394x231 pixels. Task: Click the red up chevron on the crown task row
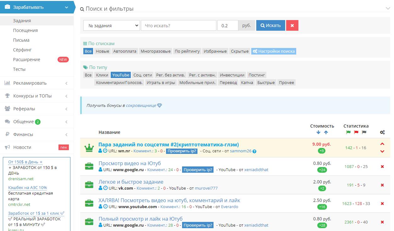coord(382,144)
